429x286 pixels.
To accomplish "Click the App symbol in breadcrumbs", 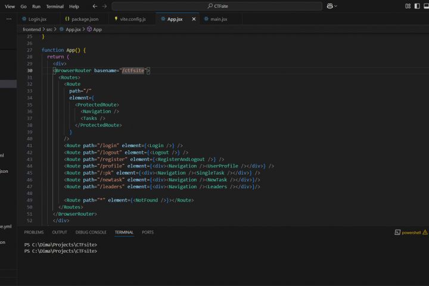I will pyautogui.click(x=97, y=29).
